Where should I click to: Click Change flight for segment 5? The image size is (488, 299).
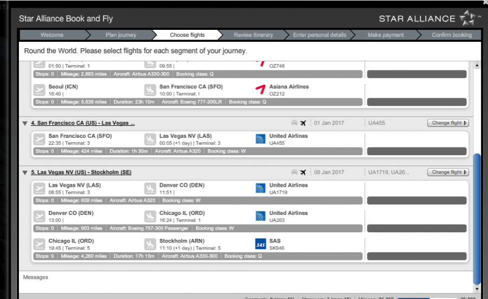pos(448,172)
